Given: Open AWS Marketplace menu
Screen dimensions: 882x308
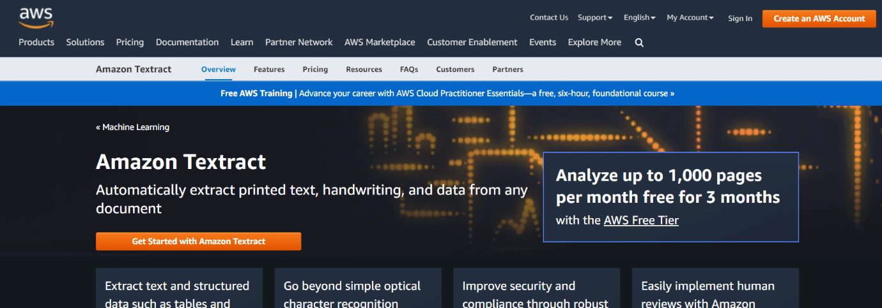Looking at the screenshot, I should click(x=380, y=42).
